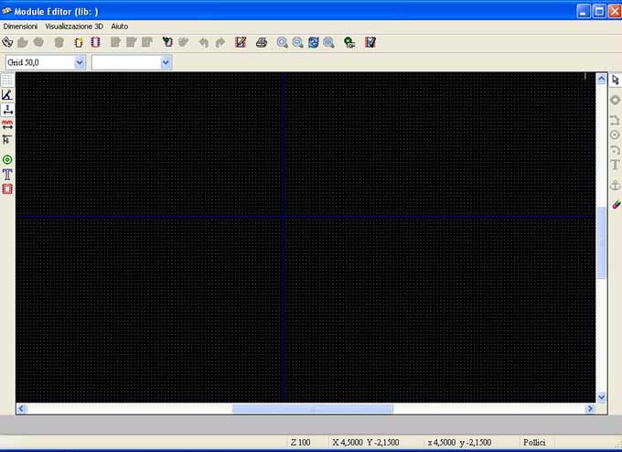This screenshot has width=622, height=452.
Task: Zoom out with the magnifier minus icon
Action: [x=298, y=42]
